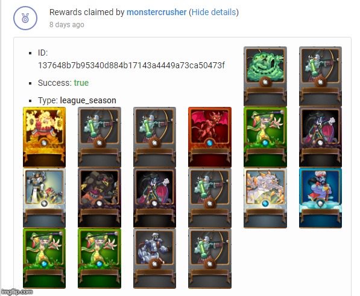
Task: Click the vampire card beside the ogre
Action: 154,198
